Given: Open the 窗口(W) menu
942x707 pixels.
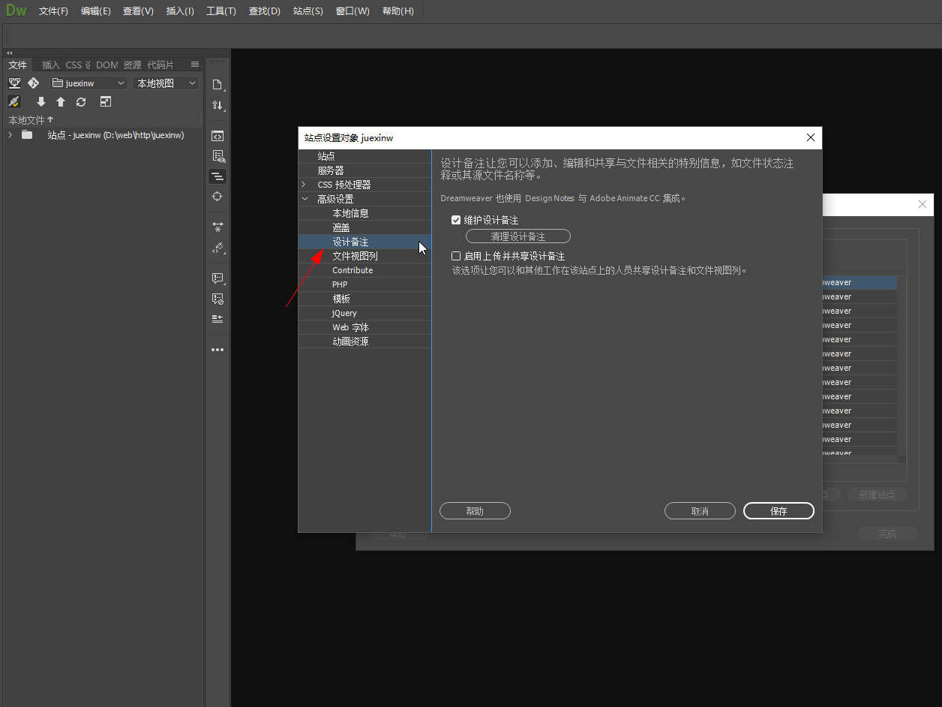Looking at the screenshot, I should click(x=352, y=11).
